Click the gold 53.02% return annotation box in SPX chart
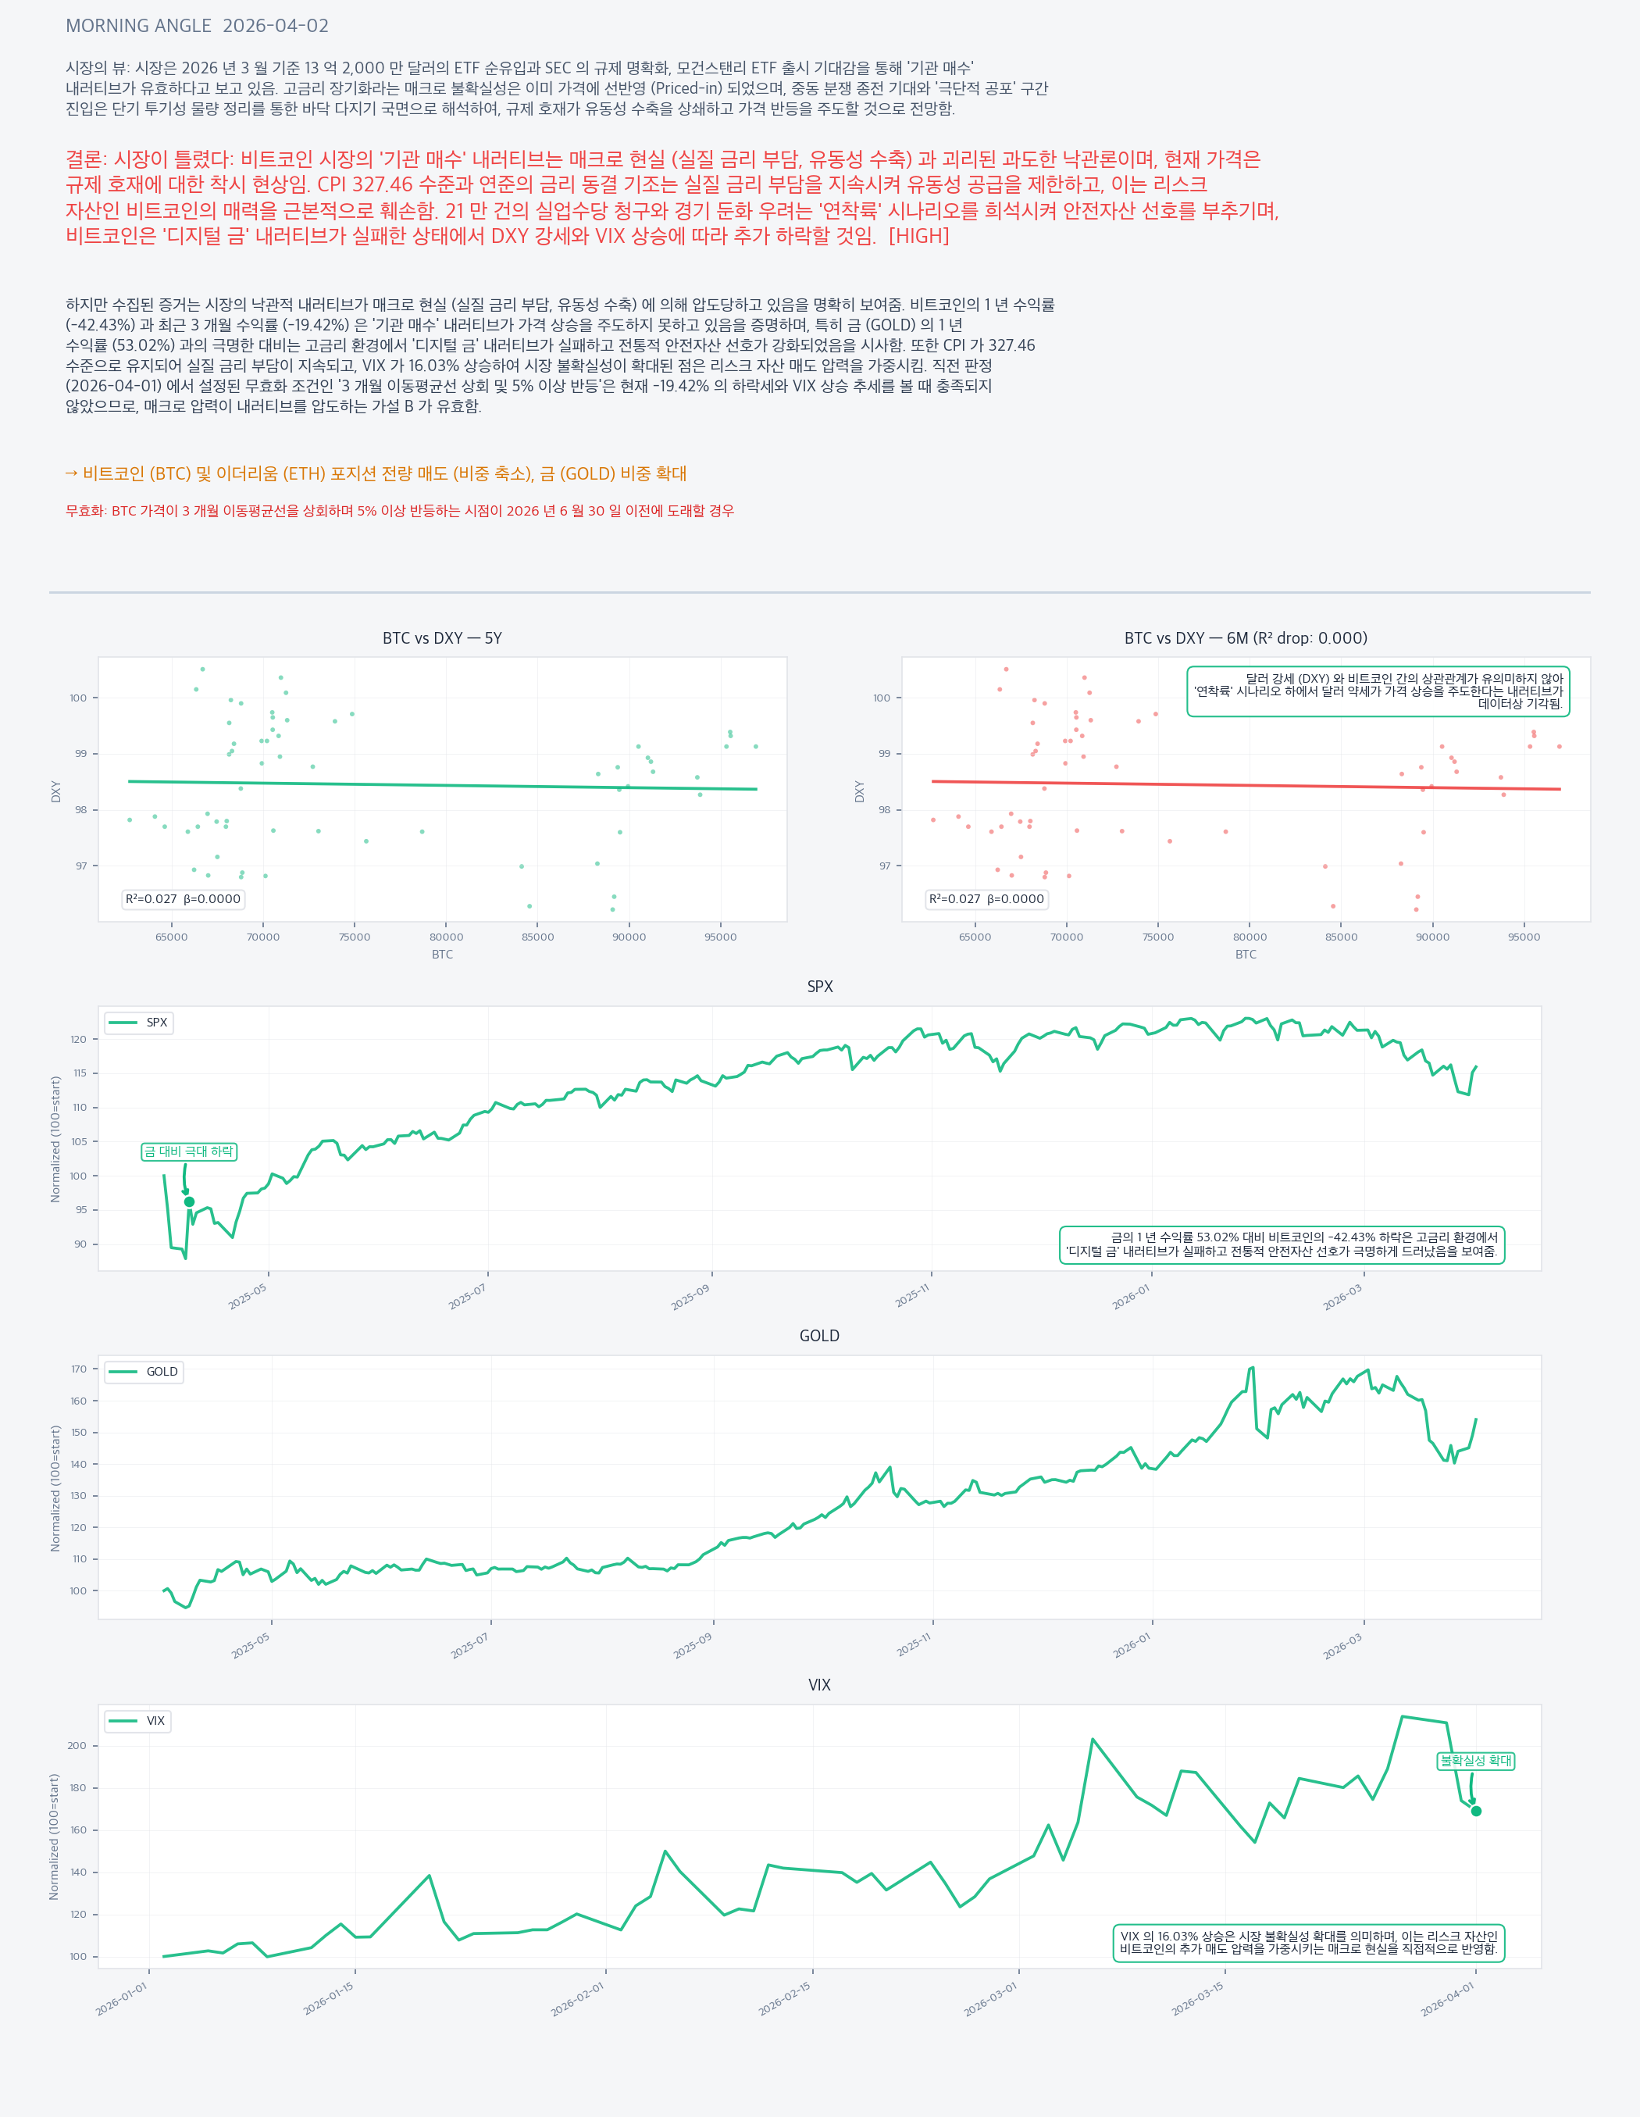 1282,1244
